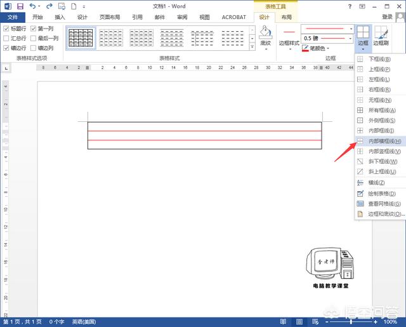Viewport: 406px width, 327px height.
Task: Select the 边框刷 border painter tool
Action: (381, 33)
